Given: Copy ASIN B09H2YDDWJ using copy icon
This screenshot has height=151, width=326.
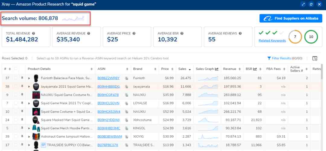Looking at the screenshot, I should point(126,120).
